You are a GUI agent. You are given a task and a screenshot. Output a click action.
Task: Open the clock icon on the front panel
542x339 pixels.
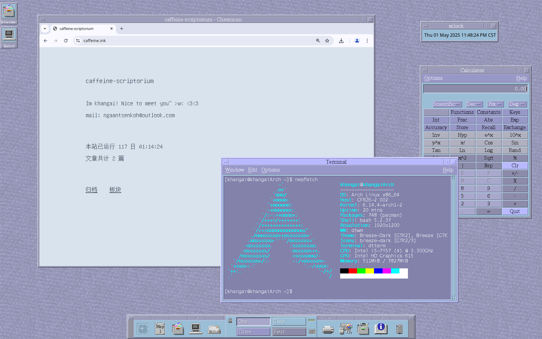[143, 329]
